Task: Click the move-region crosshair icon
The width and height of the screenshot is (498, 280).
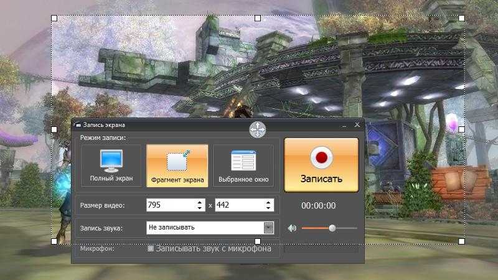Action: (x=257, y=130)
